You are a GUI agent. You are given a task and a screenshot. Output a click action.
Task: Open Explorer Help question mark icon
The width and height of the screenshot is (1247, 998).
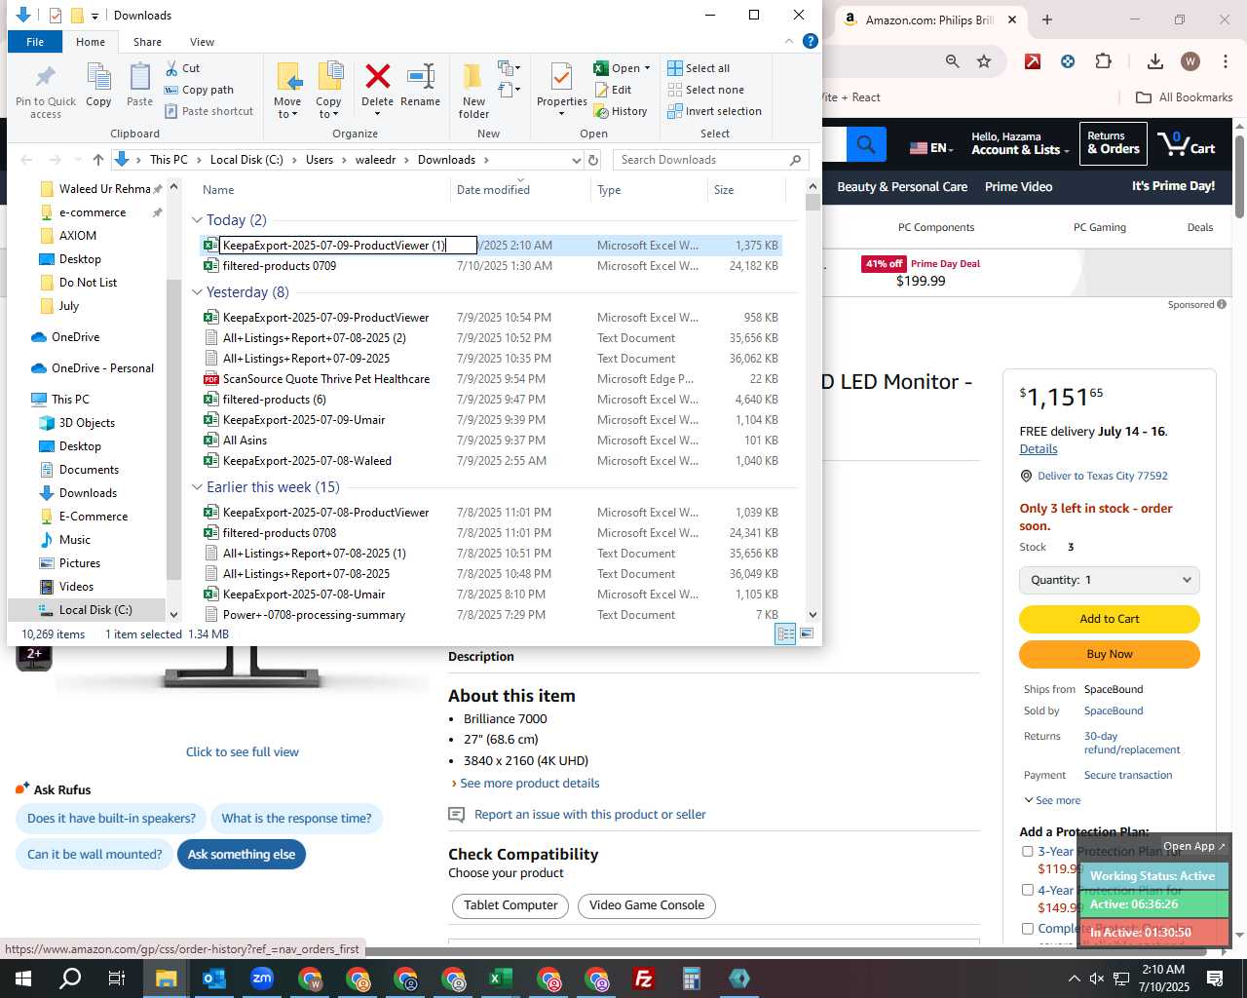810,41
